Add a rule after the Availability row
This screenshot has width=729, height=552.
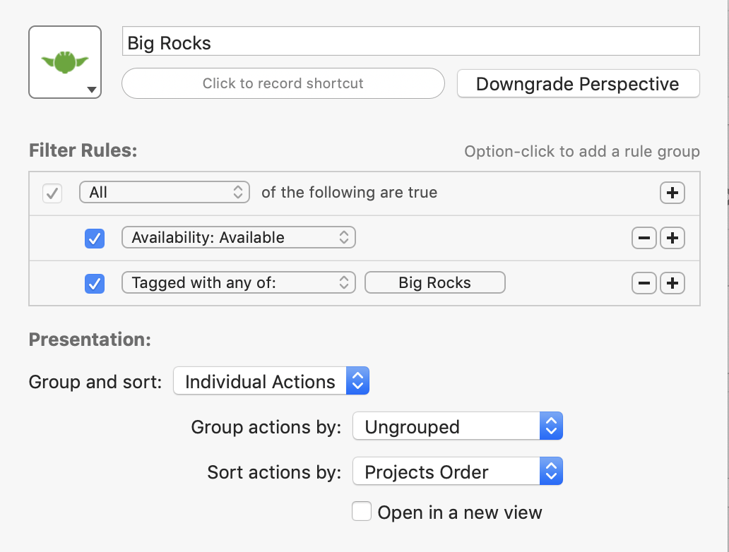[x=672, y=238]
